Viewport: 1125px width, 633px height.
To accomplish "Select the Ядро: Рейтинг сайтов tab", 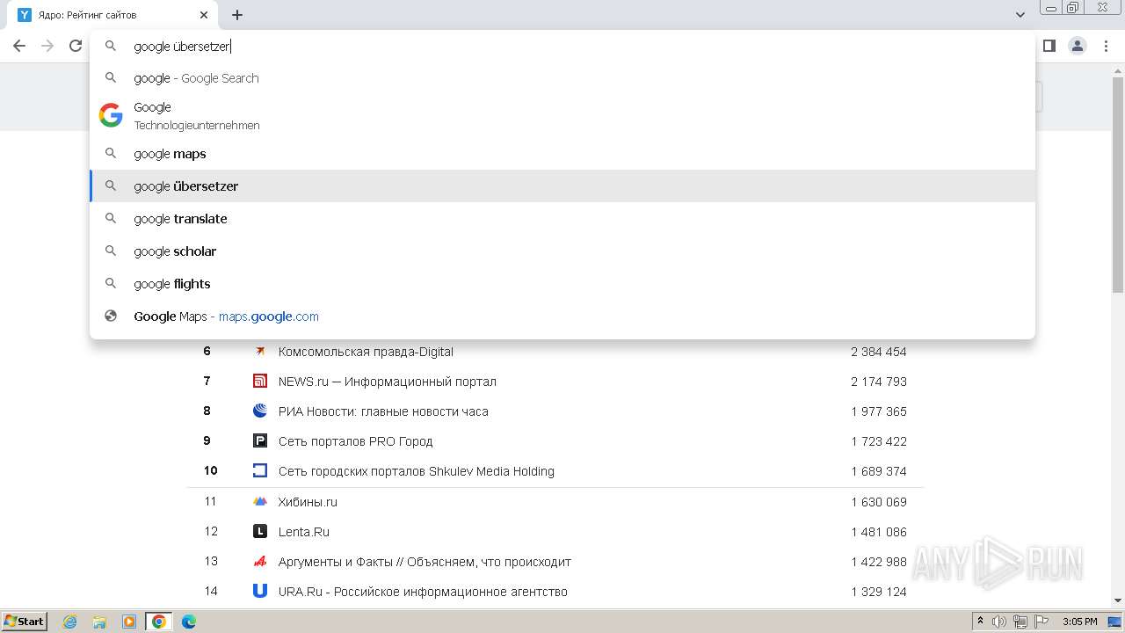I will coord(114,15).
